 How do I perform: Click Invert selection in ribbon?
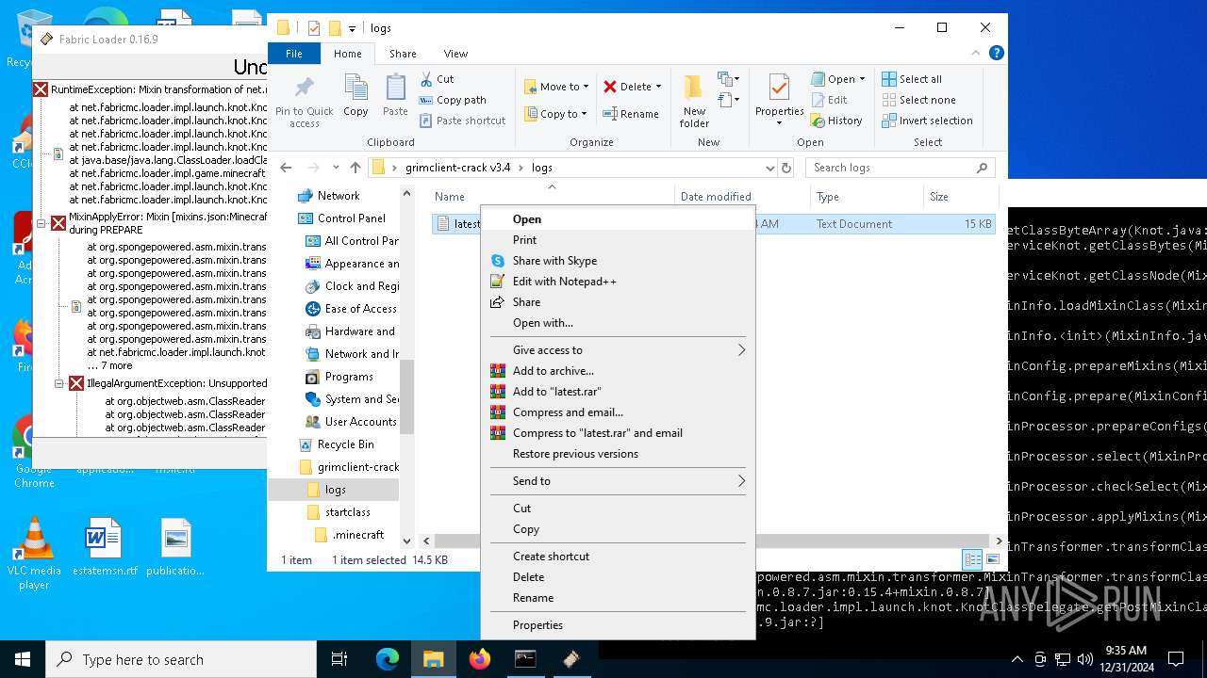tap(927, 121)
